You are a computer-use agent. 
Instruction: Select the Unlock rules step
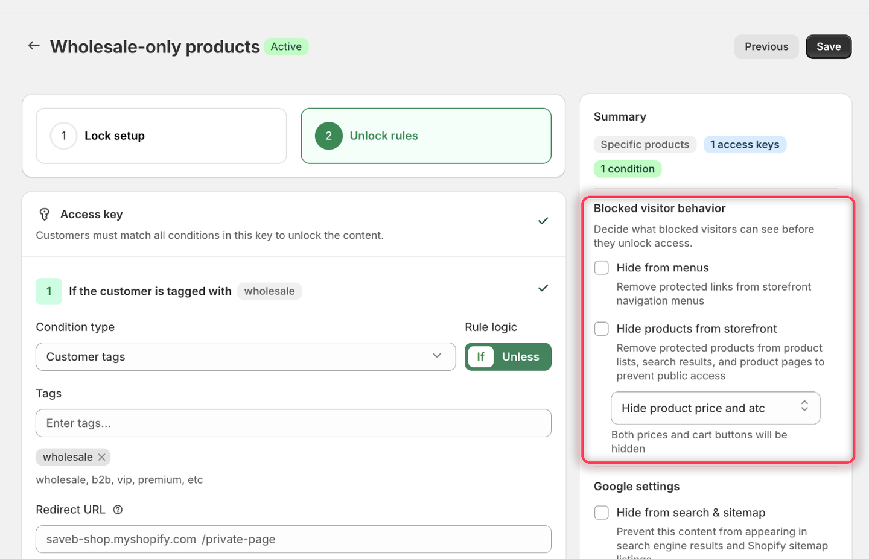point(426,136)
